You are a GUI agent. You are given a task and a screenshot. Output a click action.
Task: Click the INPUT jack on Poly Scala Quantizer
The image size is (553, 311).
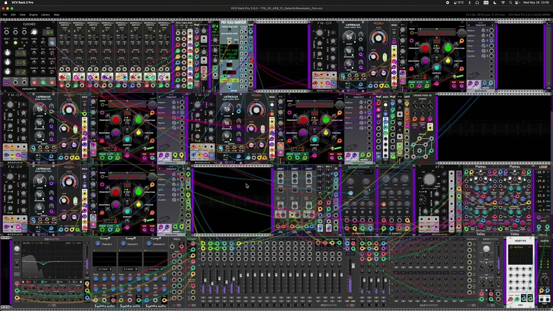[229, 41]
